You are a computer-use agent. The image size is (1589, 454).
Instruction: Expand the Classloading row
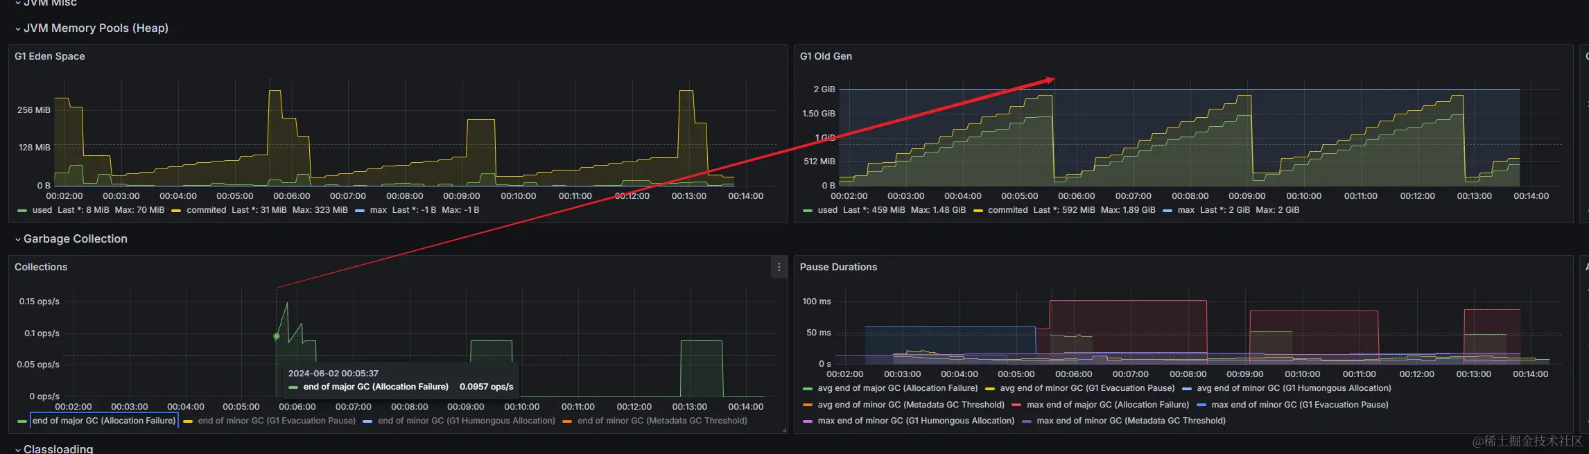tap(54, 448)
